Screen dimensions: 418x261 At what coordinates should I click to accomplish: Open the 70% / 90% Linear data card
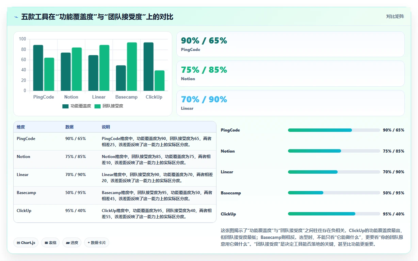click(290, 103)
